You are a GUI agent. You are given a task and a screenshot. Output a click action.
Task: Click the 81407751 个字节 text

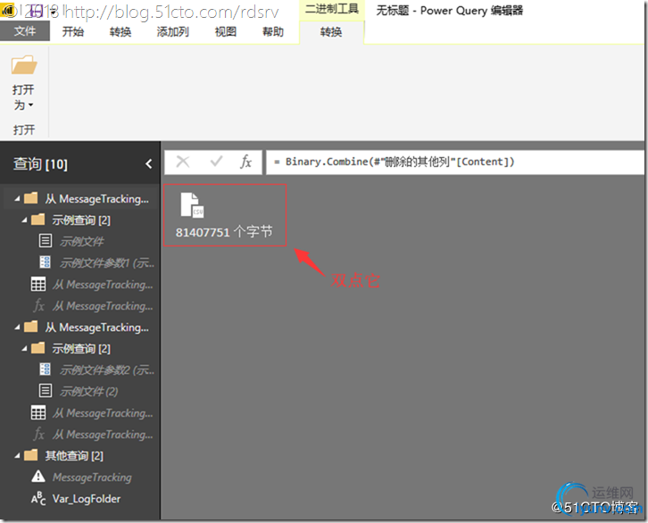point(224,232)
